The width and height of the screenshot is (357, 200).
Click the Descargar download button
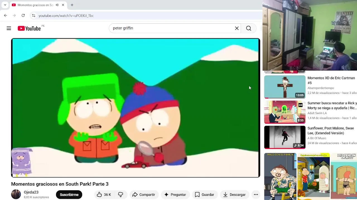coord(235,195)
